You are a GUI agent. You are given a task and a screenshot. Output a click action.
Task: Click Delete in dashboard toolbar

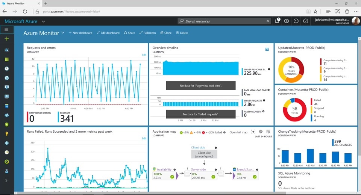(182, 33)
